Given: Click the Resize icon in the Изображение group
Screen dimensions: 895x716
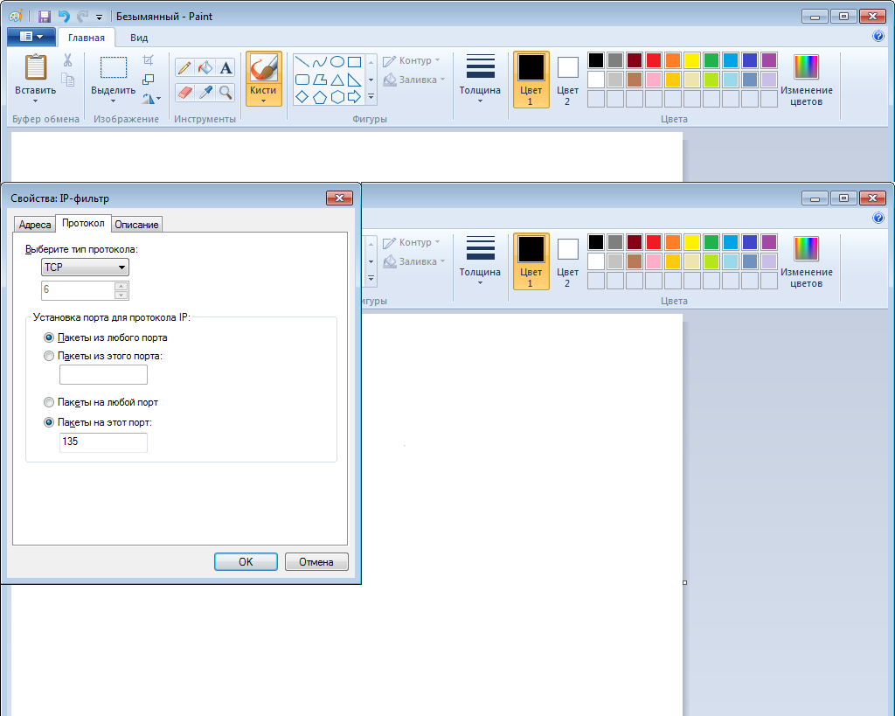Looking at the screenshot, I should pos(148,80).
